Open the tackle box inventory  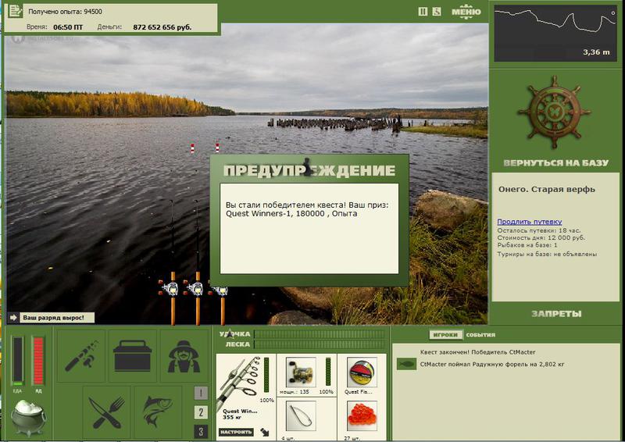[132, 355]
